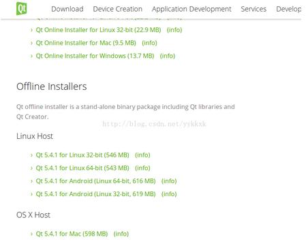
Task: Click the 'Qt offline installer is a stand-alone' paragraph
Action: pyautogui.click(x=125, y=112)
